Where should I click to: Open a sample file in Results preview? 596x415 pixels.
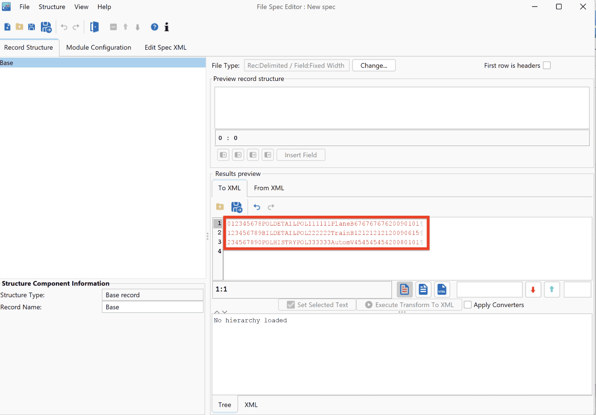pyautogui.click(x=220, y=207)
